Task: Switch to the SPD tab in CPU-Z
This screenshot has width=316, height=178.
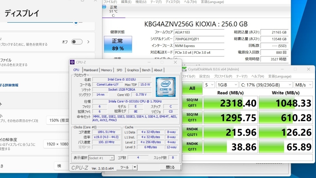Action: coord(119,70)
